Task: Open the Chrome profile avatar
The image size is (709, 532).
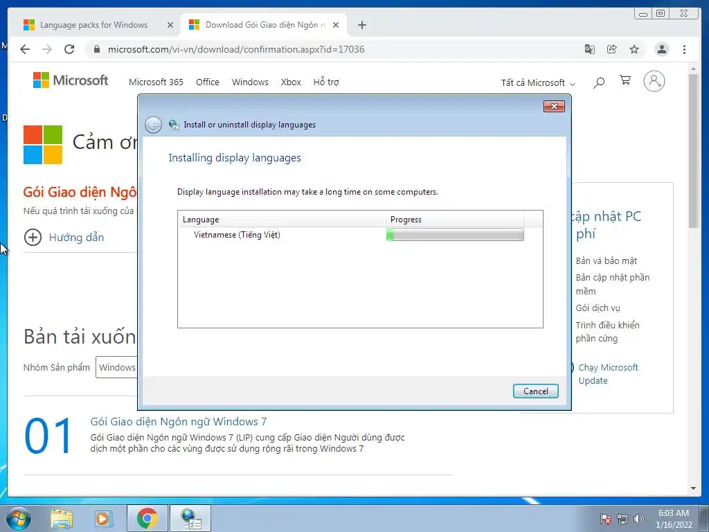Action: pos(661,49)
